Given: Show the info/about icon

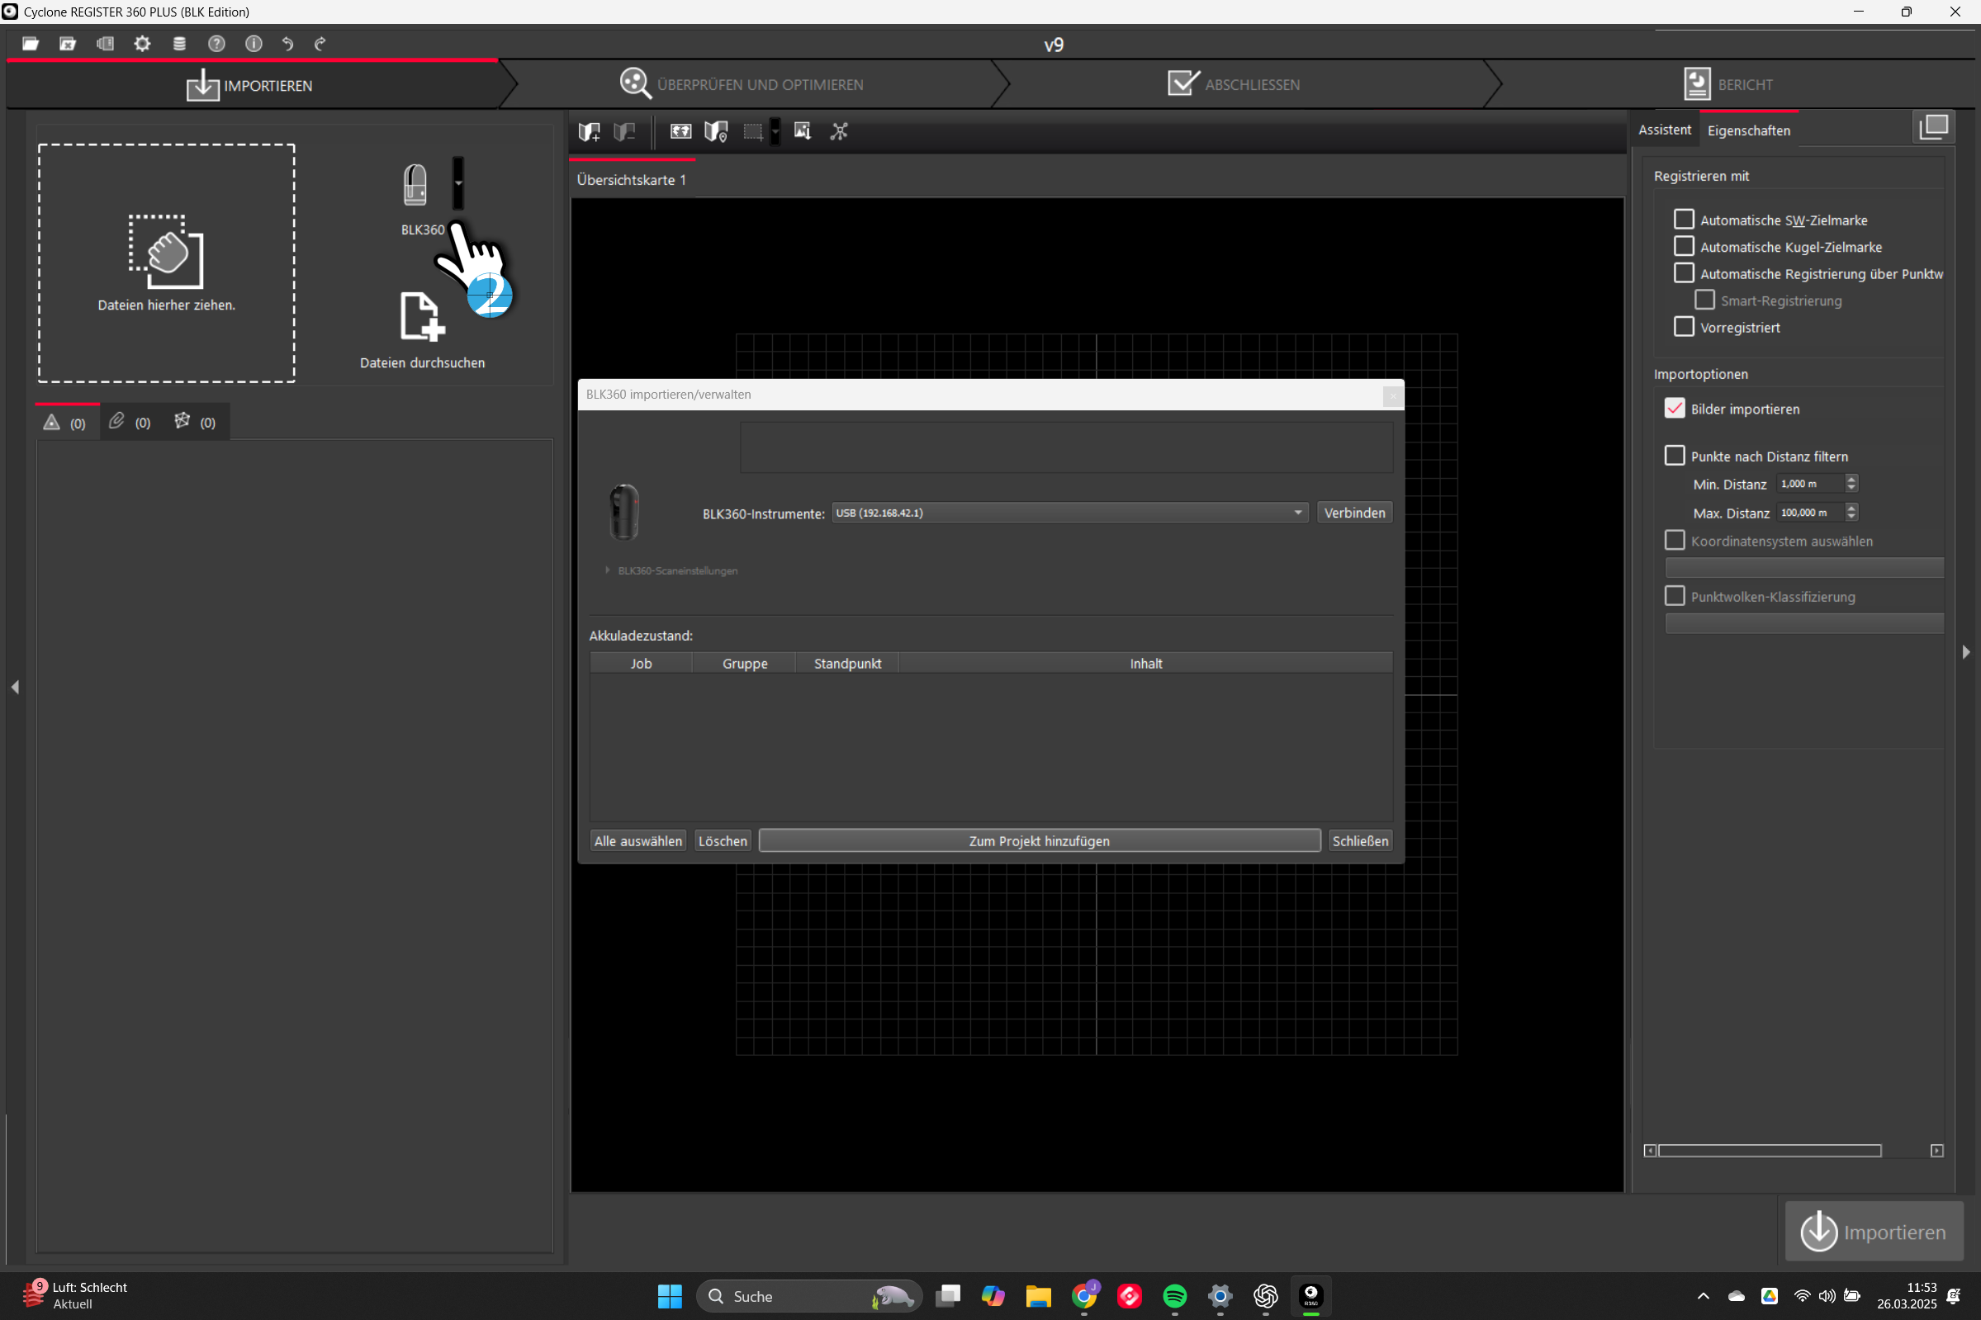Looking at the screenshot, I should (x=254, y=44).
